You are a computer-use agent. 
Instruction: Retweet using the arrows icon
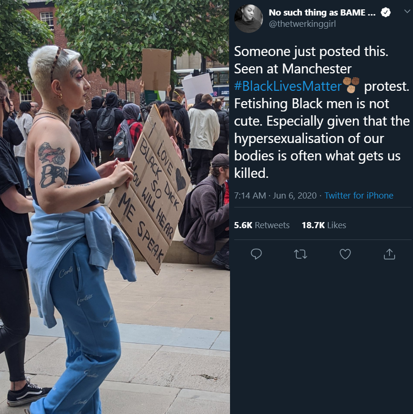pyautogui.click(x=301, y=254)
